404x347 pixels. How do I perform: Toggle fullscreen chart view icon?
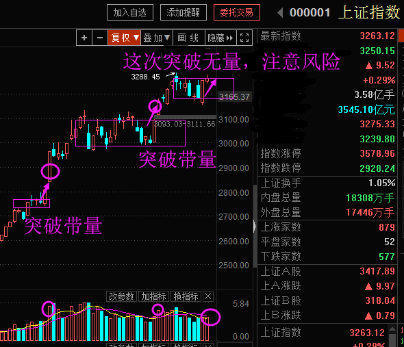coord(244,38)
